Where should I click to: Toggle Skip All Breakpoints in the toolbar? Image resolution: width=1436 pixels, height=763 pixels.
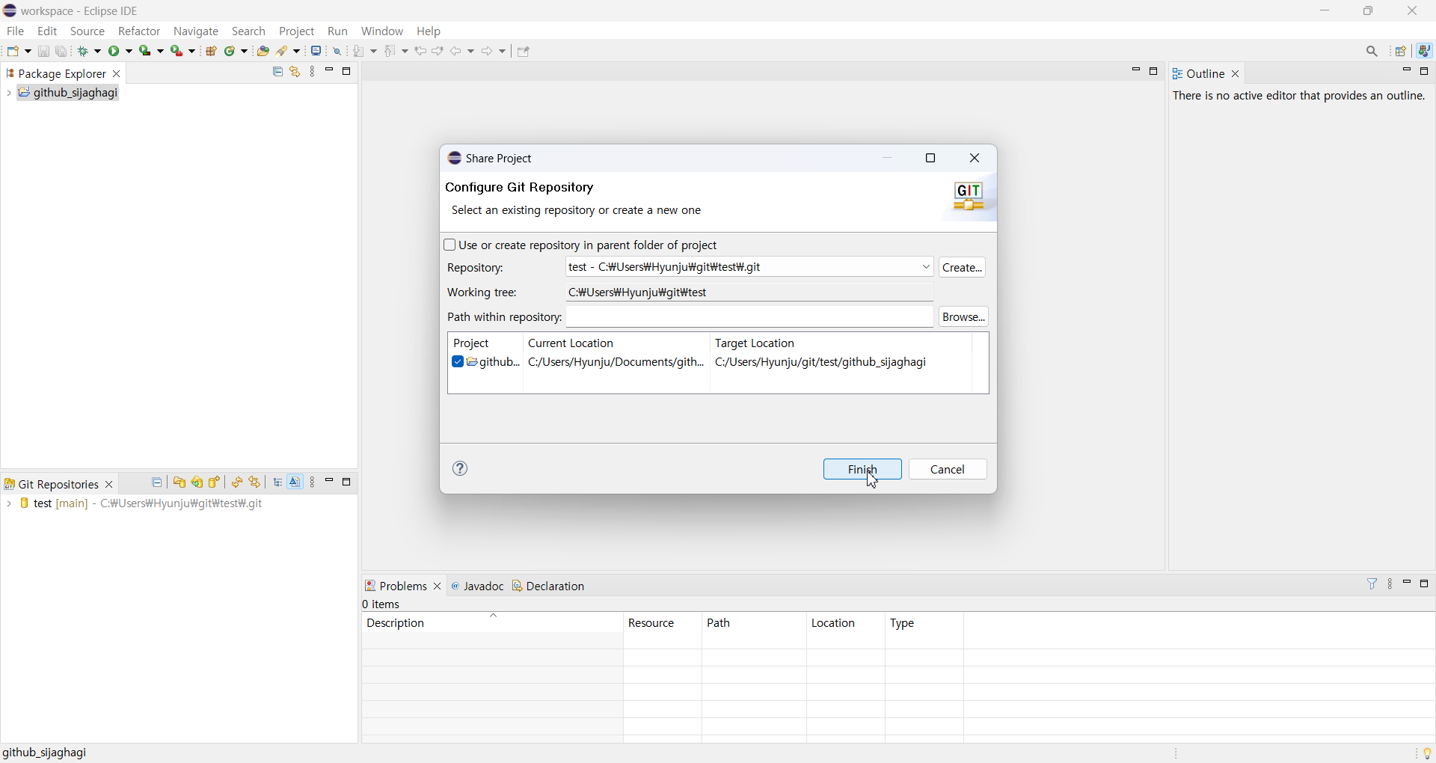click(x=338, y=51)
